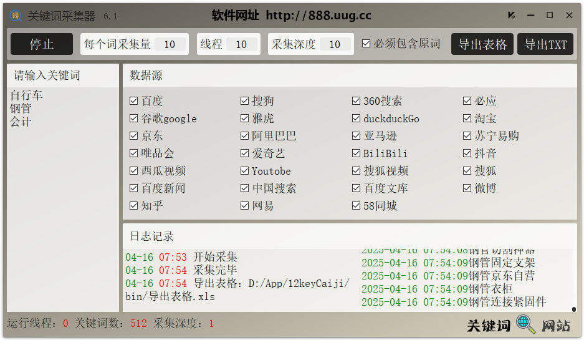The width and height of the screenshot is (584, 340).
Task: Uncheck the 网易 source
Action: click(x=245, y=205)
